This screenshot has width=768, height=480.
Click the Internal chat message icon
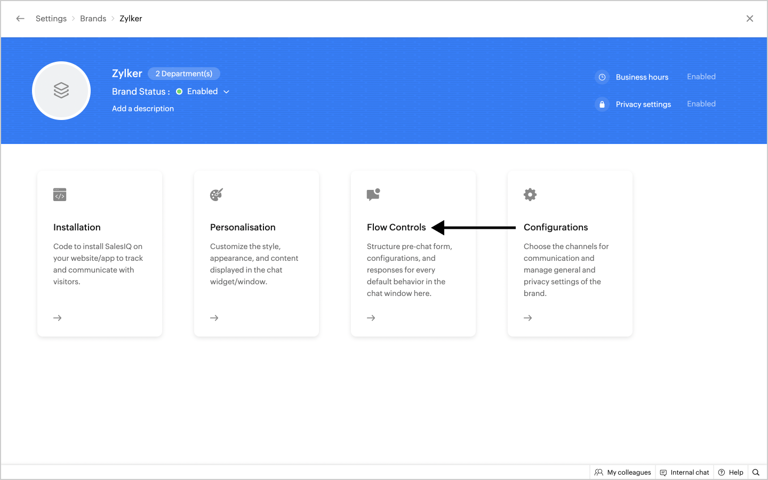click(663, 473)
